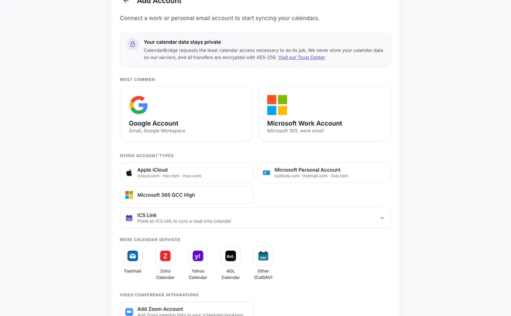Screen dimensions: 511x316
Task: Select the Fastmail calendar icon
Action: tap(132, 256)
